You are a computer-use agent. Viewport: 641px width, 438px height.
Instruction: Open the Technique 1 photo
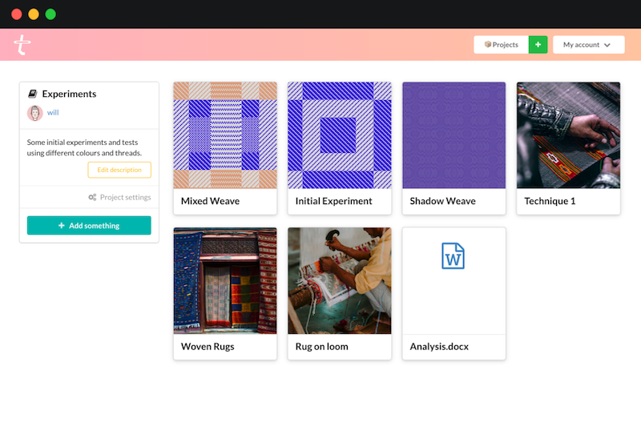[568, 135]
